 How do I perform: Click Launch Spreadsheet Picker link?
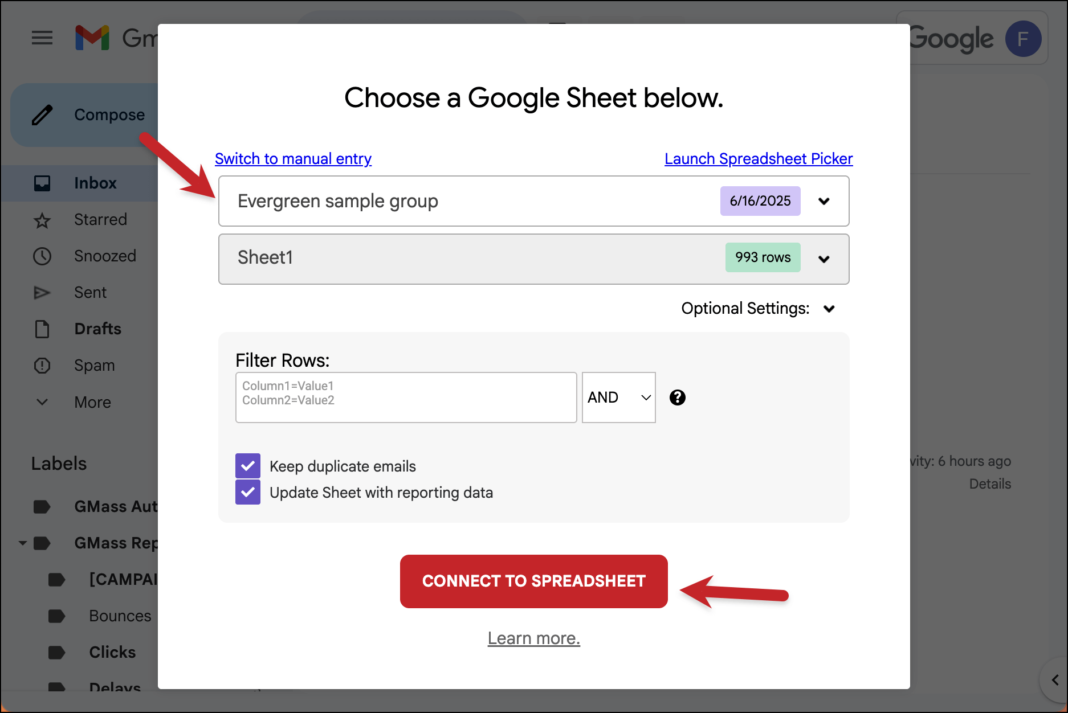(759, 159)
